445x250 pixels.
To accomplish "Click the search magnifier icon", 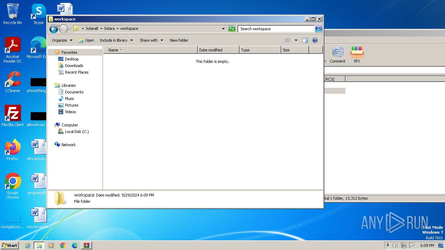I will [318, 29].
